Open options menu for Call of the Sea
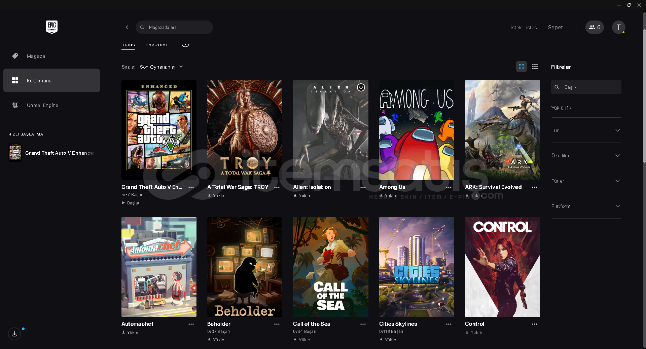Screen dimensions: 646x349 tap(363, 324)
